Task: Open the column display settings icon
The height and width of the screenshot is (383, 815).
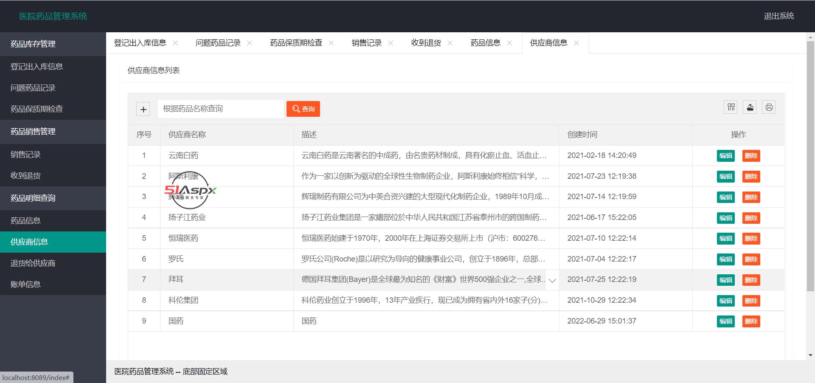Action: pyautogui.click(x=730, y=107)
